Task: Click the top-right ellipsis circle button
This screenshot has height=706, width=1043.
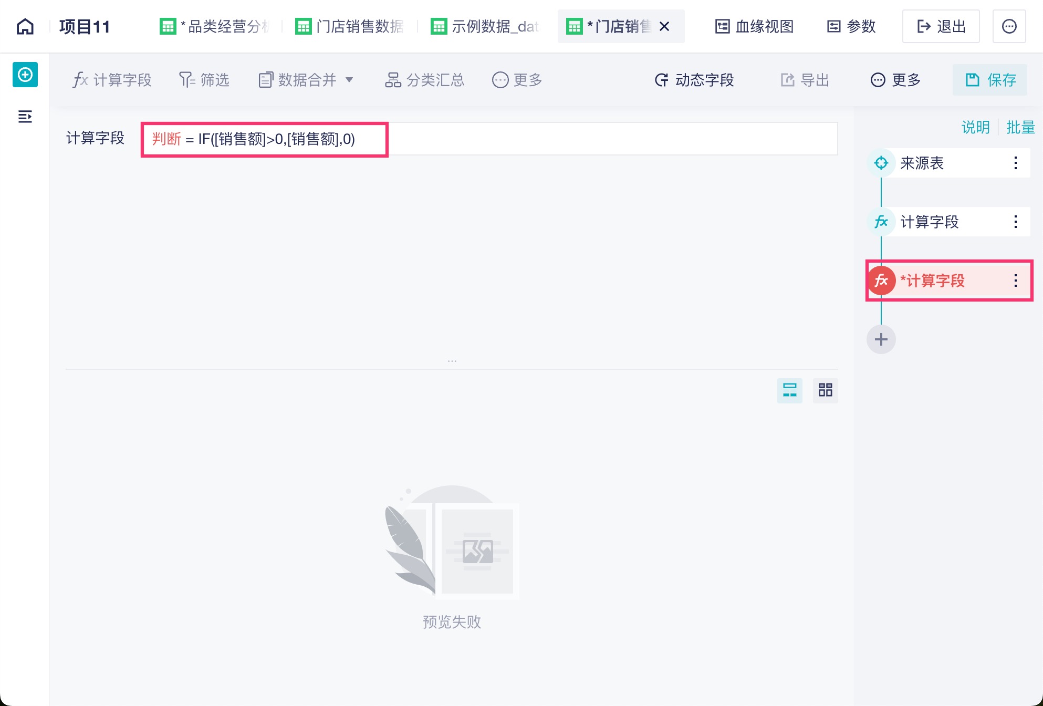Action: click(1009, 26)
